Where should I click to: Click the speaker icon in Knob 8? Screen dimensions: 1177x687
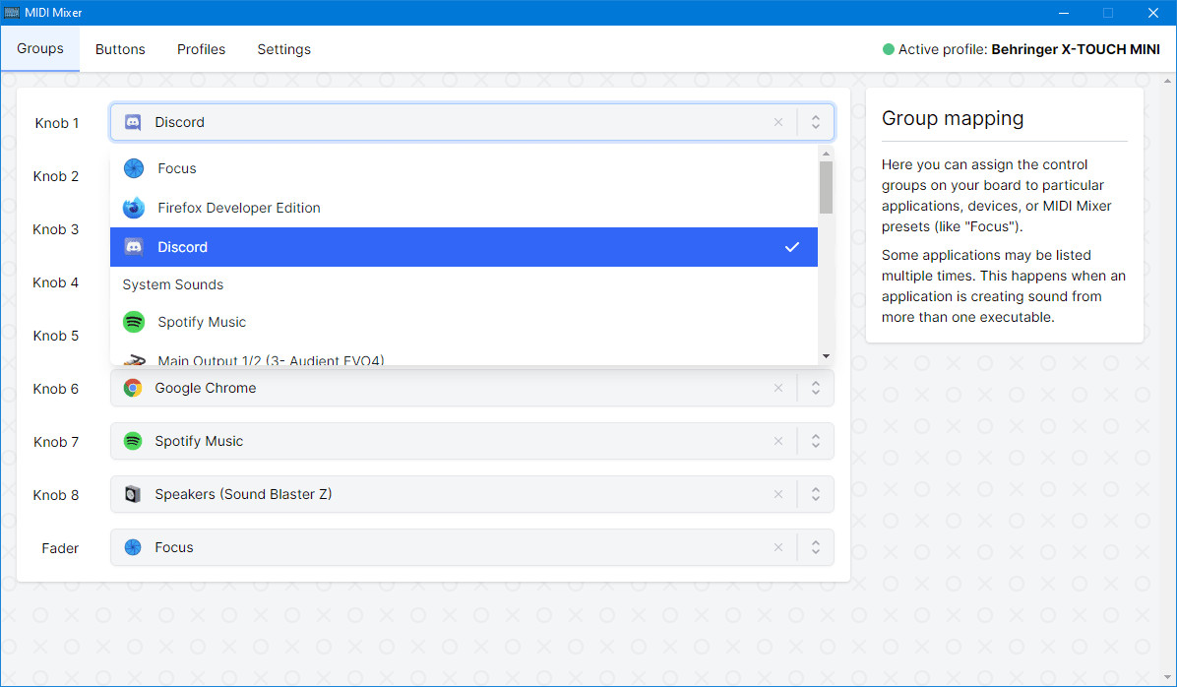133,495
